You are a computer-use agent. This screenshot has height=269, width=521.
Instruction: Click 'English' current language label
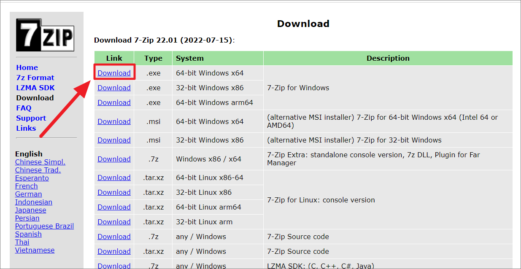point(29,154)
